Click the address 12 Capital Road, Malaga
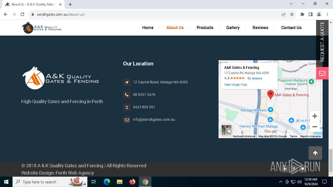Viewport: 333px width, 187px height. pyautogui.click(x=160, y=82)
